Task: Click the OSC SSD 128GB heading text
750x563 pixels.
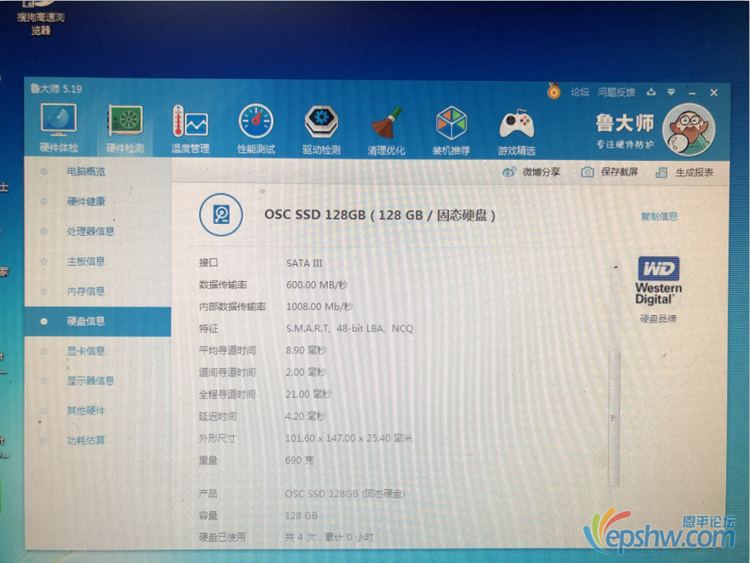Action: point(380,215)
